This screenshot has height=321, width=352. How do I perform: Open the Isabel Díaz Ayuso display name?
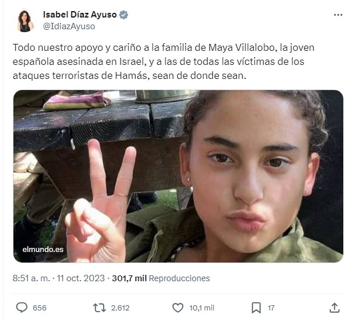pos(80,15)
